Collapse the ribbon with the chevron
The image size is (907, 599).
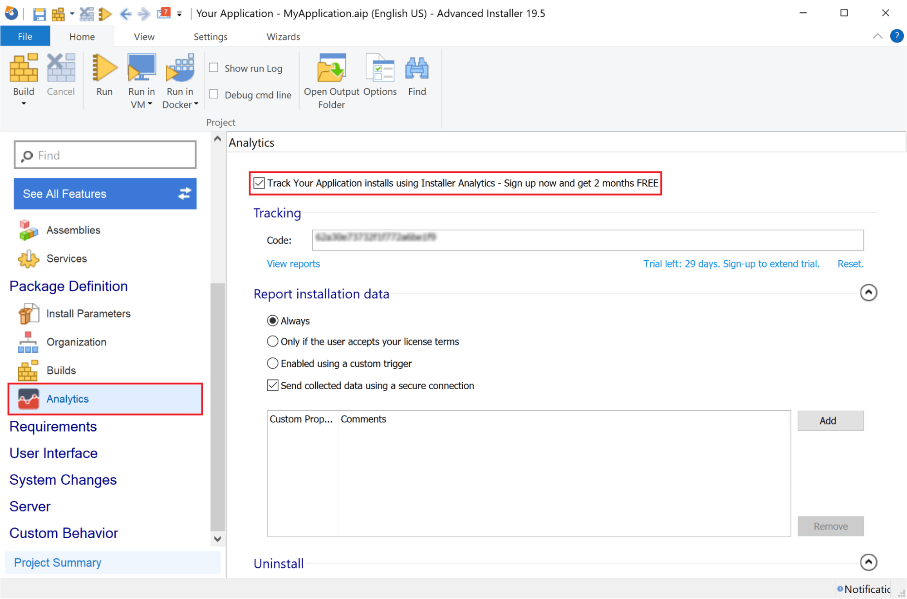pyautogui.click(x=878, y=36)
